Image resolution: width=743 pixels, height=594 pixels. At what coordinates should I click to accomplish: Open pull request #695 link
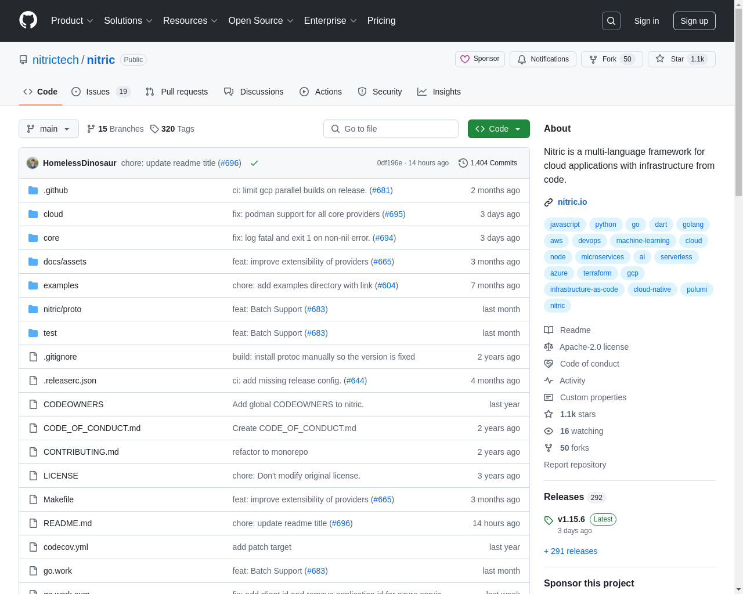394,214
